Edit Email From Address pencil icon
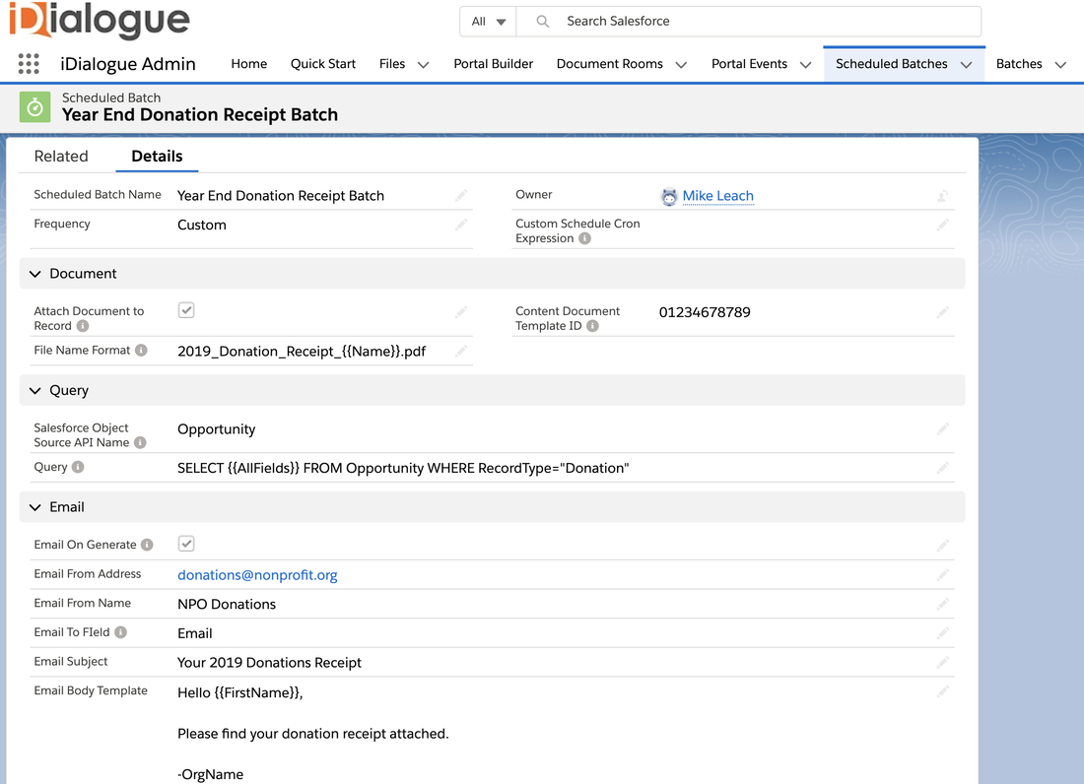Screen dimensions: 1084x784 [942, 574]
